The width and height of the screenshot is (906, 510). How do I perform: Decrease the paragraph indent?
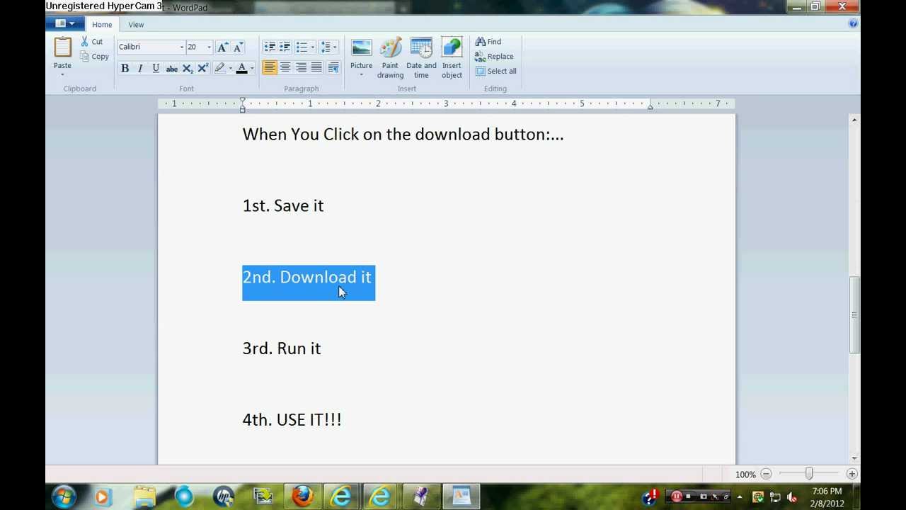coord(270,47)
